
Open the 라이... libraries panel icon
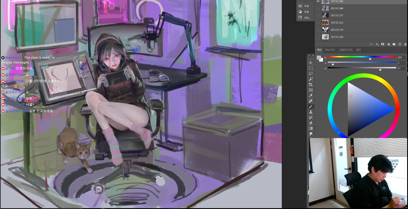coord(300,18)
